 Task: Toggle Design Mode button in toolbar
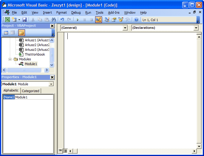pos(99,20)
